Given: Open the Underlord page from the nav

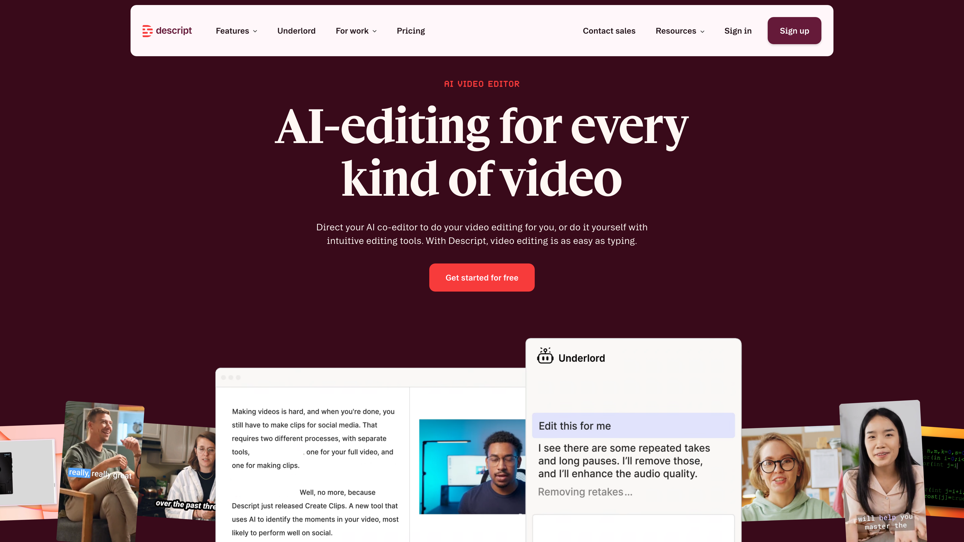Looking at the screenshot, I should (x=296, y=31).
